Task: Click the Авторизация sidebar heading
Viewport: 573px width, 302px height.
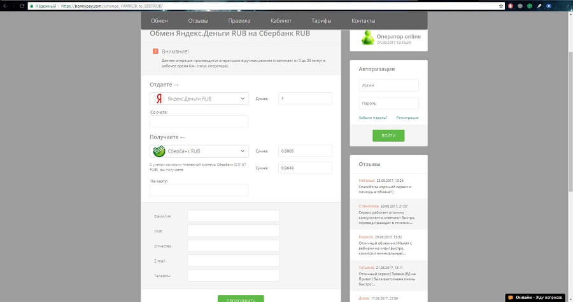Action: [377, 69]
